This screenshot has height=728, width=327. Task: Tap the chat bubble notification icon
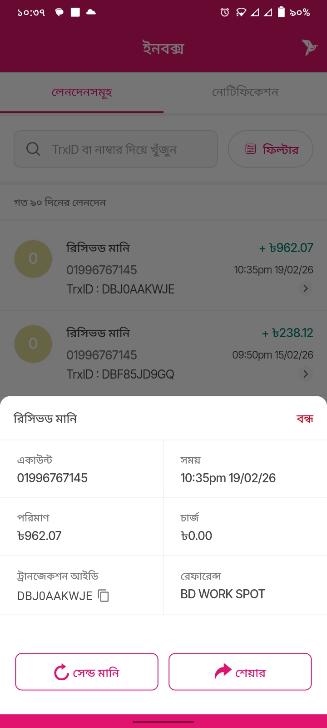click(59, 12)
